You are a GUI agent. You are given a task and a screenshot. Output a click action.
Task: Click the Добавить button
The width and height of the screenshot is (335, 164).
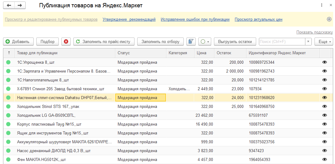[17, 42]
